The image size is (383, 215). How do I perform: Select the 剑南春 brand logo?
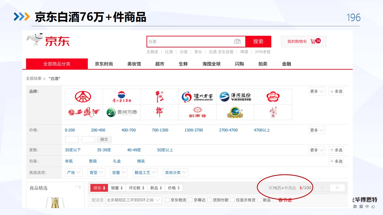[197, 112]
